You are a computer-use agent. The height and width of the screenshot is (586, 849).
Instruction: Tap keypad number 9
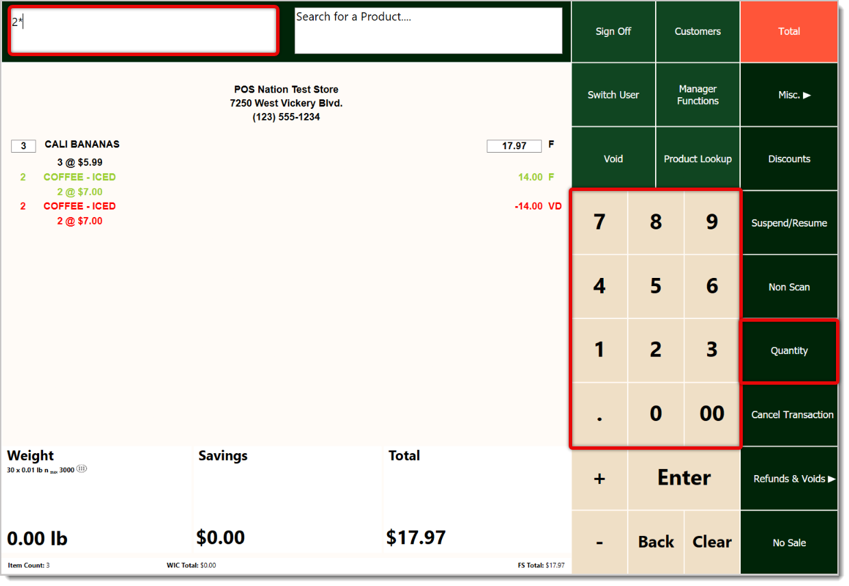tap(712, 222)
